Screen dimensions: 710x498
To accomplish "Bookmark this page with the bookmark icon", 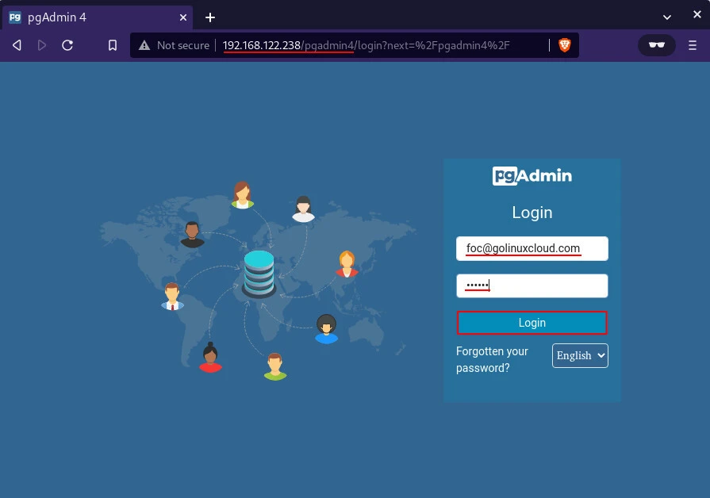I will (x=113, y=45).
